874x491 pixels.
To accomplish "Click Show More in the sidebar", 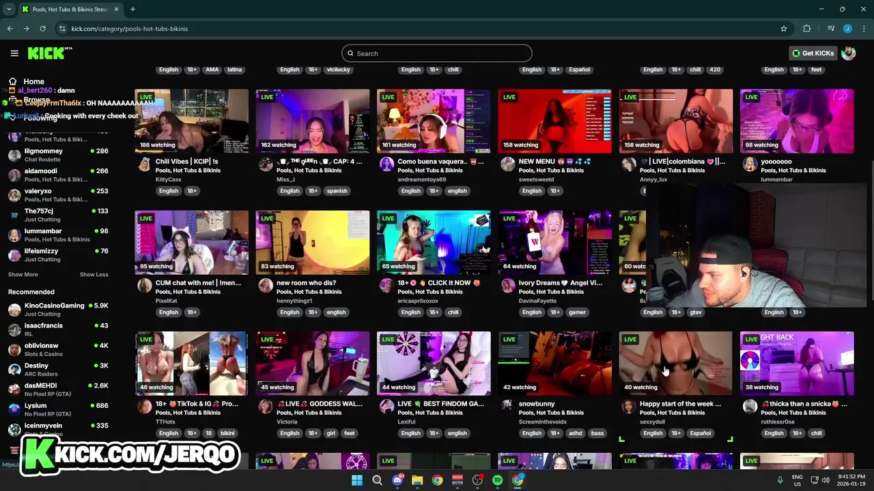I will pos(23,274).
